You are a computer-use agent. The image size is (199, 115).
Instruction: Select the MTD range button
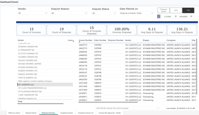point(176,10)
